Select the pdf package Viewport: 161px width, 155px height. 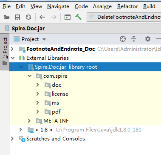point(56,112)
